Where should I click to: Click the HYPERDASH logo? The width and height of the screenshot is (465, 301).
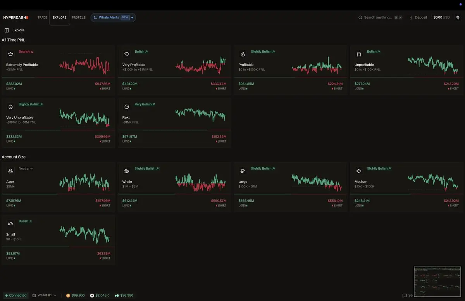(16, 17)
